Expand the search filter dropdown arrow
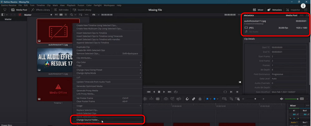 tap(75, 15)
